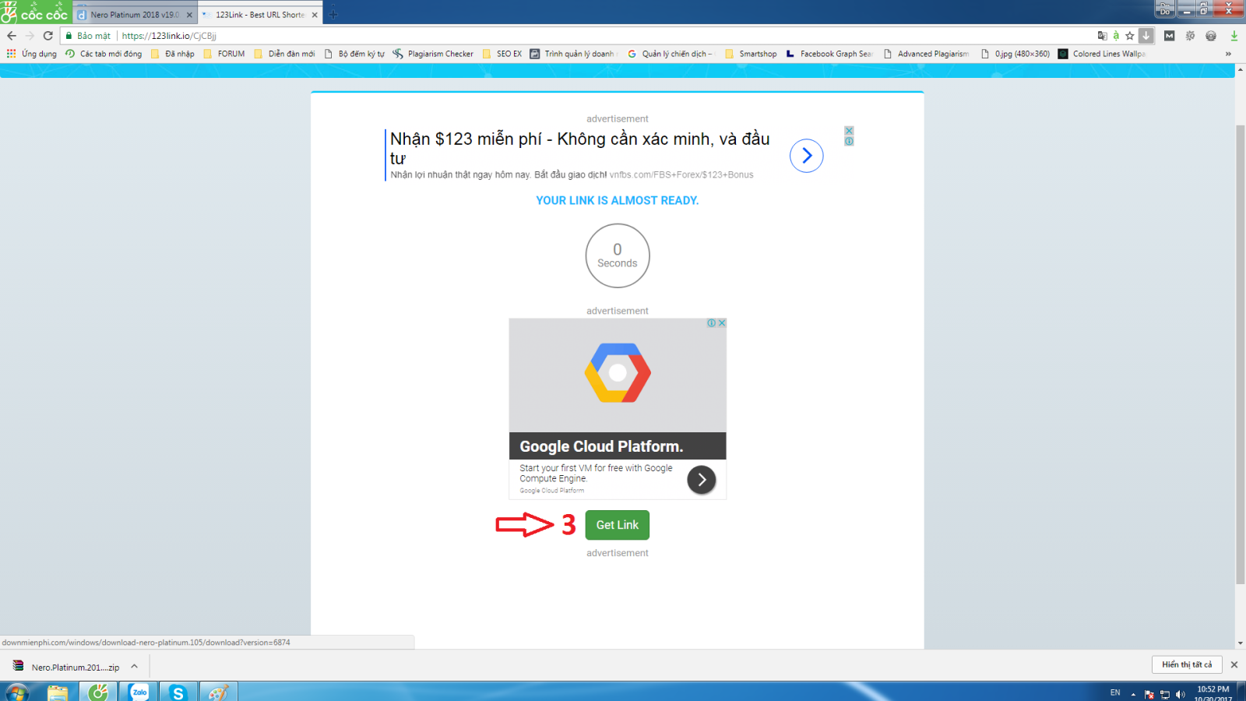Close the top banner advertisement
The height and width of the screenshot is (701, 1246).
coord(849,131)
